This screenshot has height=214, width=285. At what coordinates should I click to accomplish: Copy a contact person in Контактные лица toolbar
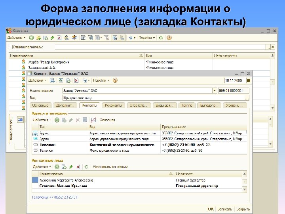tap(64, 167)
